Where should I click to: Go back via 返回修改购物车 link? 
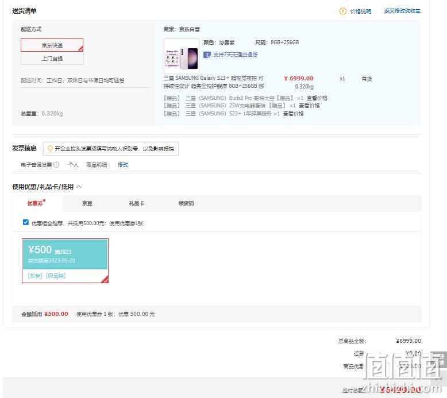402,11
